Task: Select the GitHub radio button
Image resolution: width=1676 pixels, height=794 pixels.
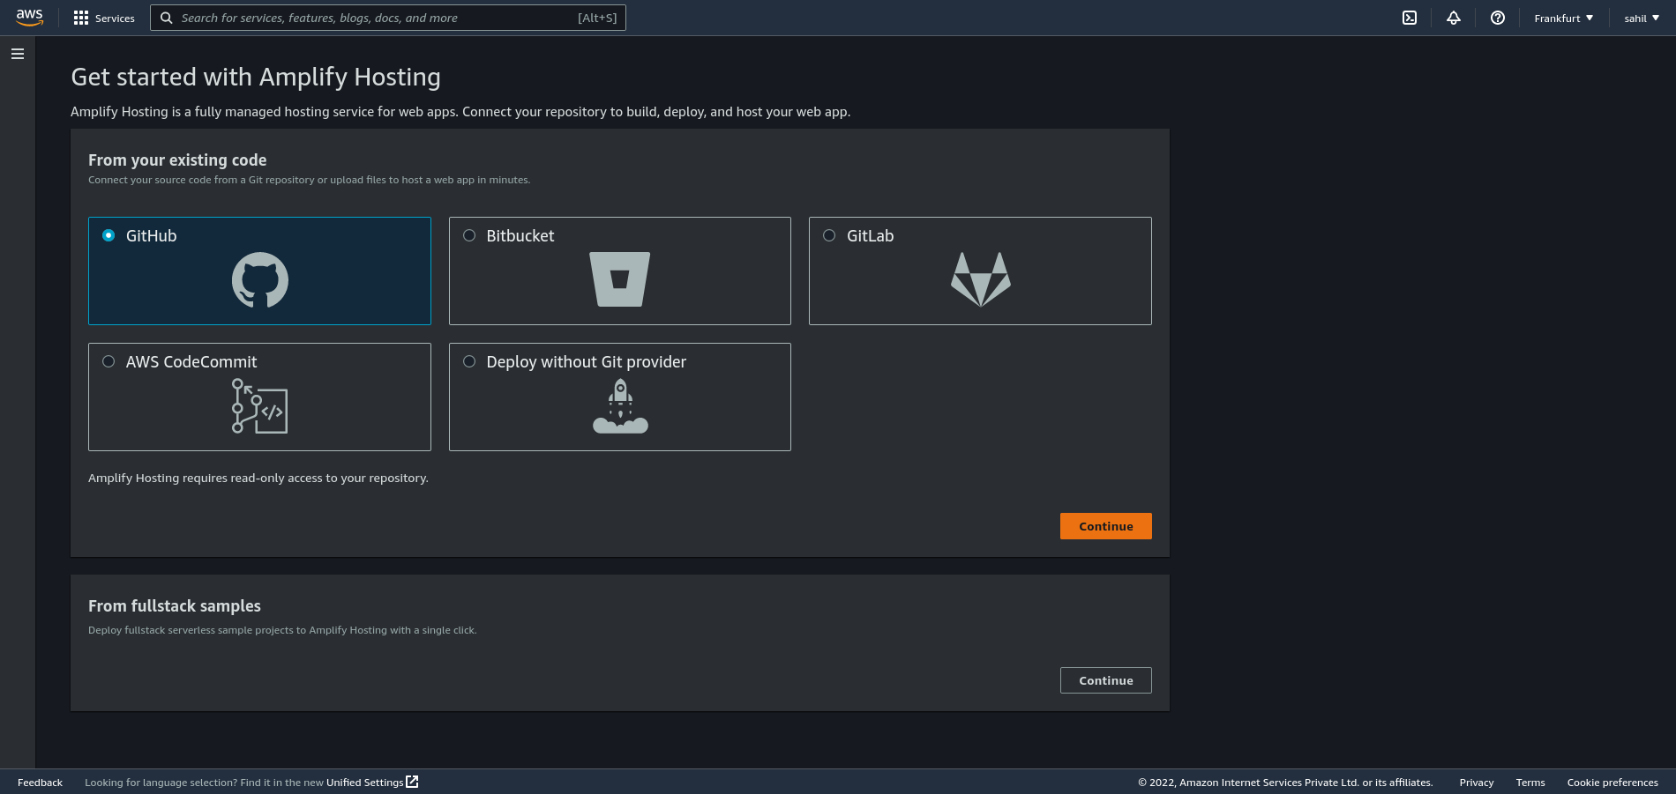Action: coord(108,235)
